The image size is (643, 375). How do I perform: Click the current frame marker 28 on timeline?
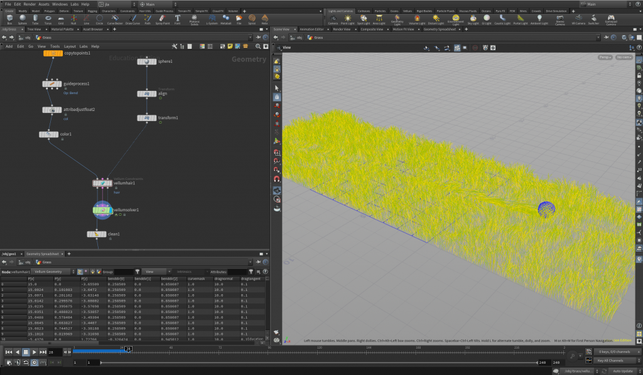click(128, 349)
